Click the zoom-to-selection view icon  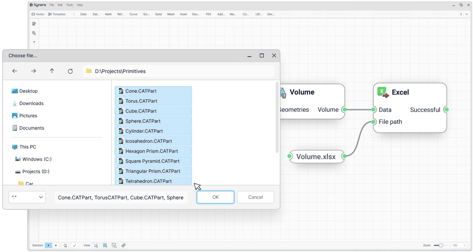tap(105, 245)
